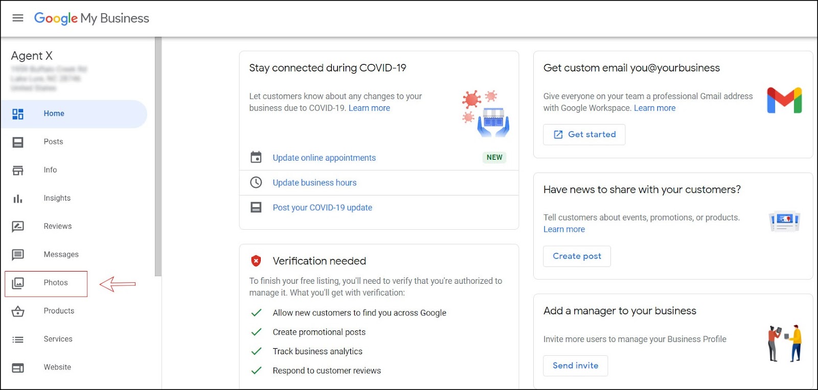Click the Posts icon in sidebar
This screenshot has width=818, height=390.
[x=18, y=142]
